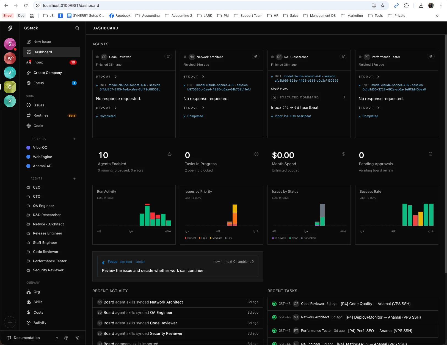Open the Org company view
This screenshot has width=447, height=345.
(x=36, y=292)
